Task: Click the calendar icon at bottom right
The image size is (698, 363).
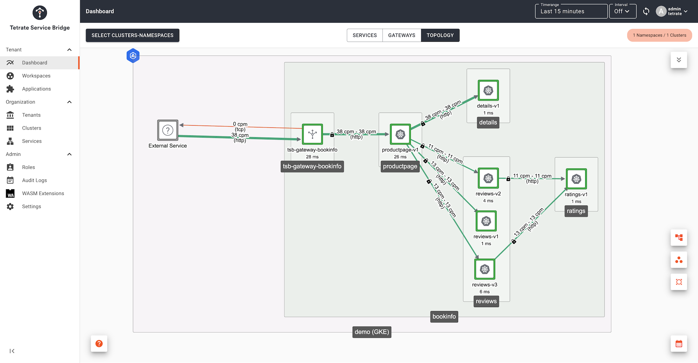Action: click(679, 343)
